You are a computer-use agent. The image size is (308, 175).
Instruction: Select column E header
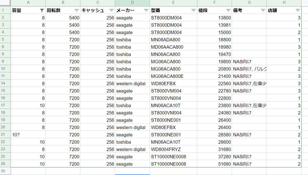174,3
